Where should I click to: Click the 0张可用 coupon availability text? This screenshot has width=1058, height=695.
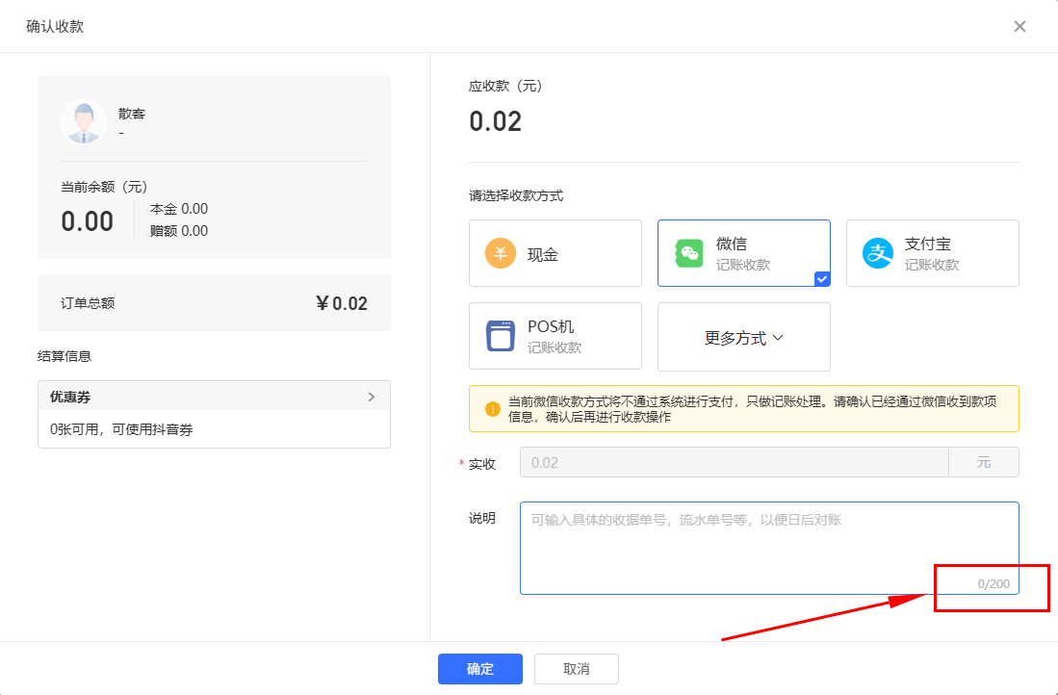pos(121,429)
